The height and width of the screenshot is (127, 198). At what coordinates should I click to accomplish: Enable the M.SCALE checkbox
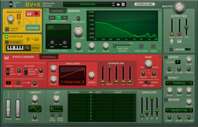point(18,83)
